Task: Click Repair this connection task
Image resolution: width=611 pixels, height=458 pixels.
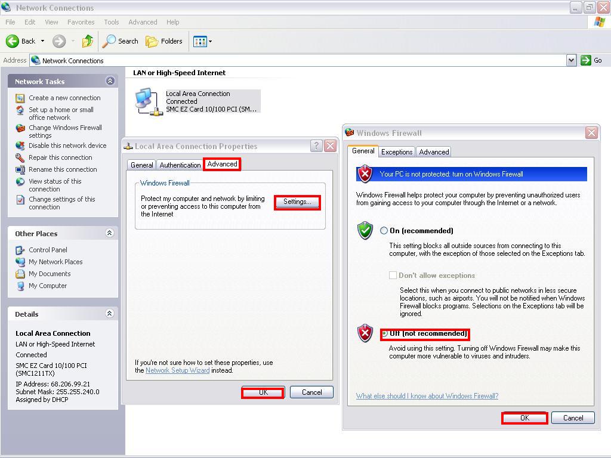Action: (x=60, y=157)
